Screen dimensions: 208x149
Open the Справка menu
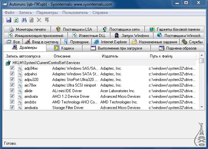(100, 13)
